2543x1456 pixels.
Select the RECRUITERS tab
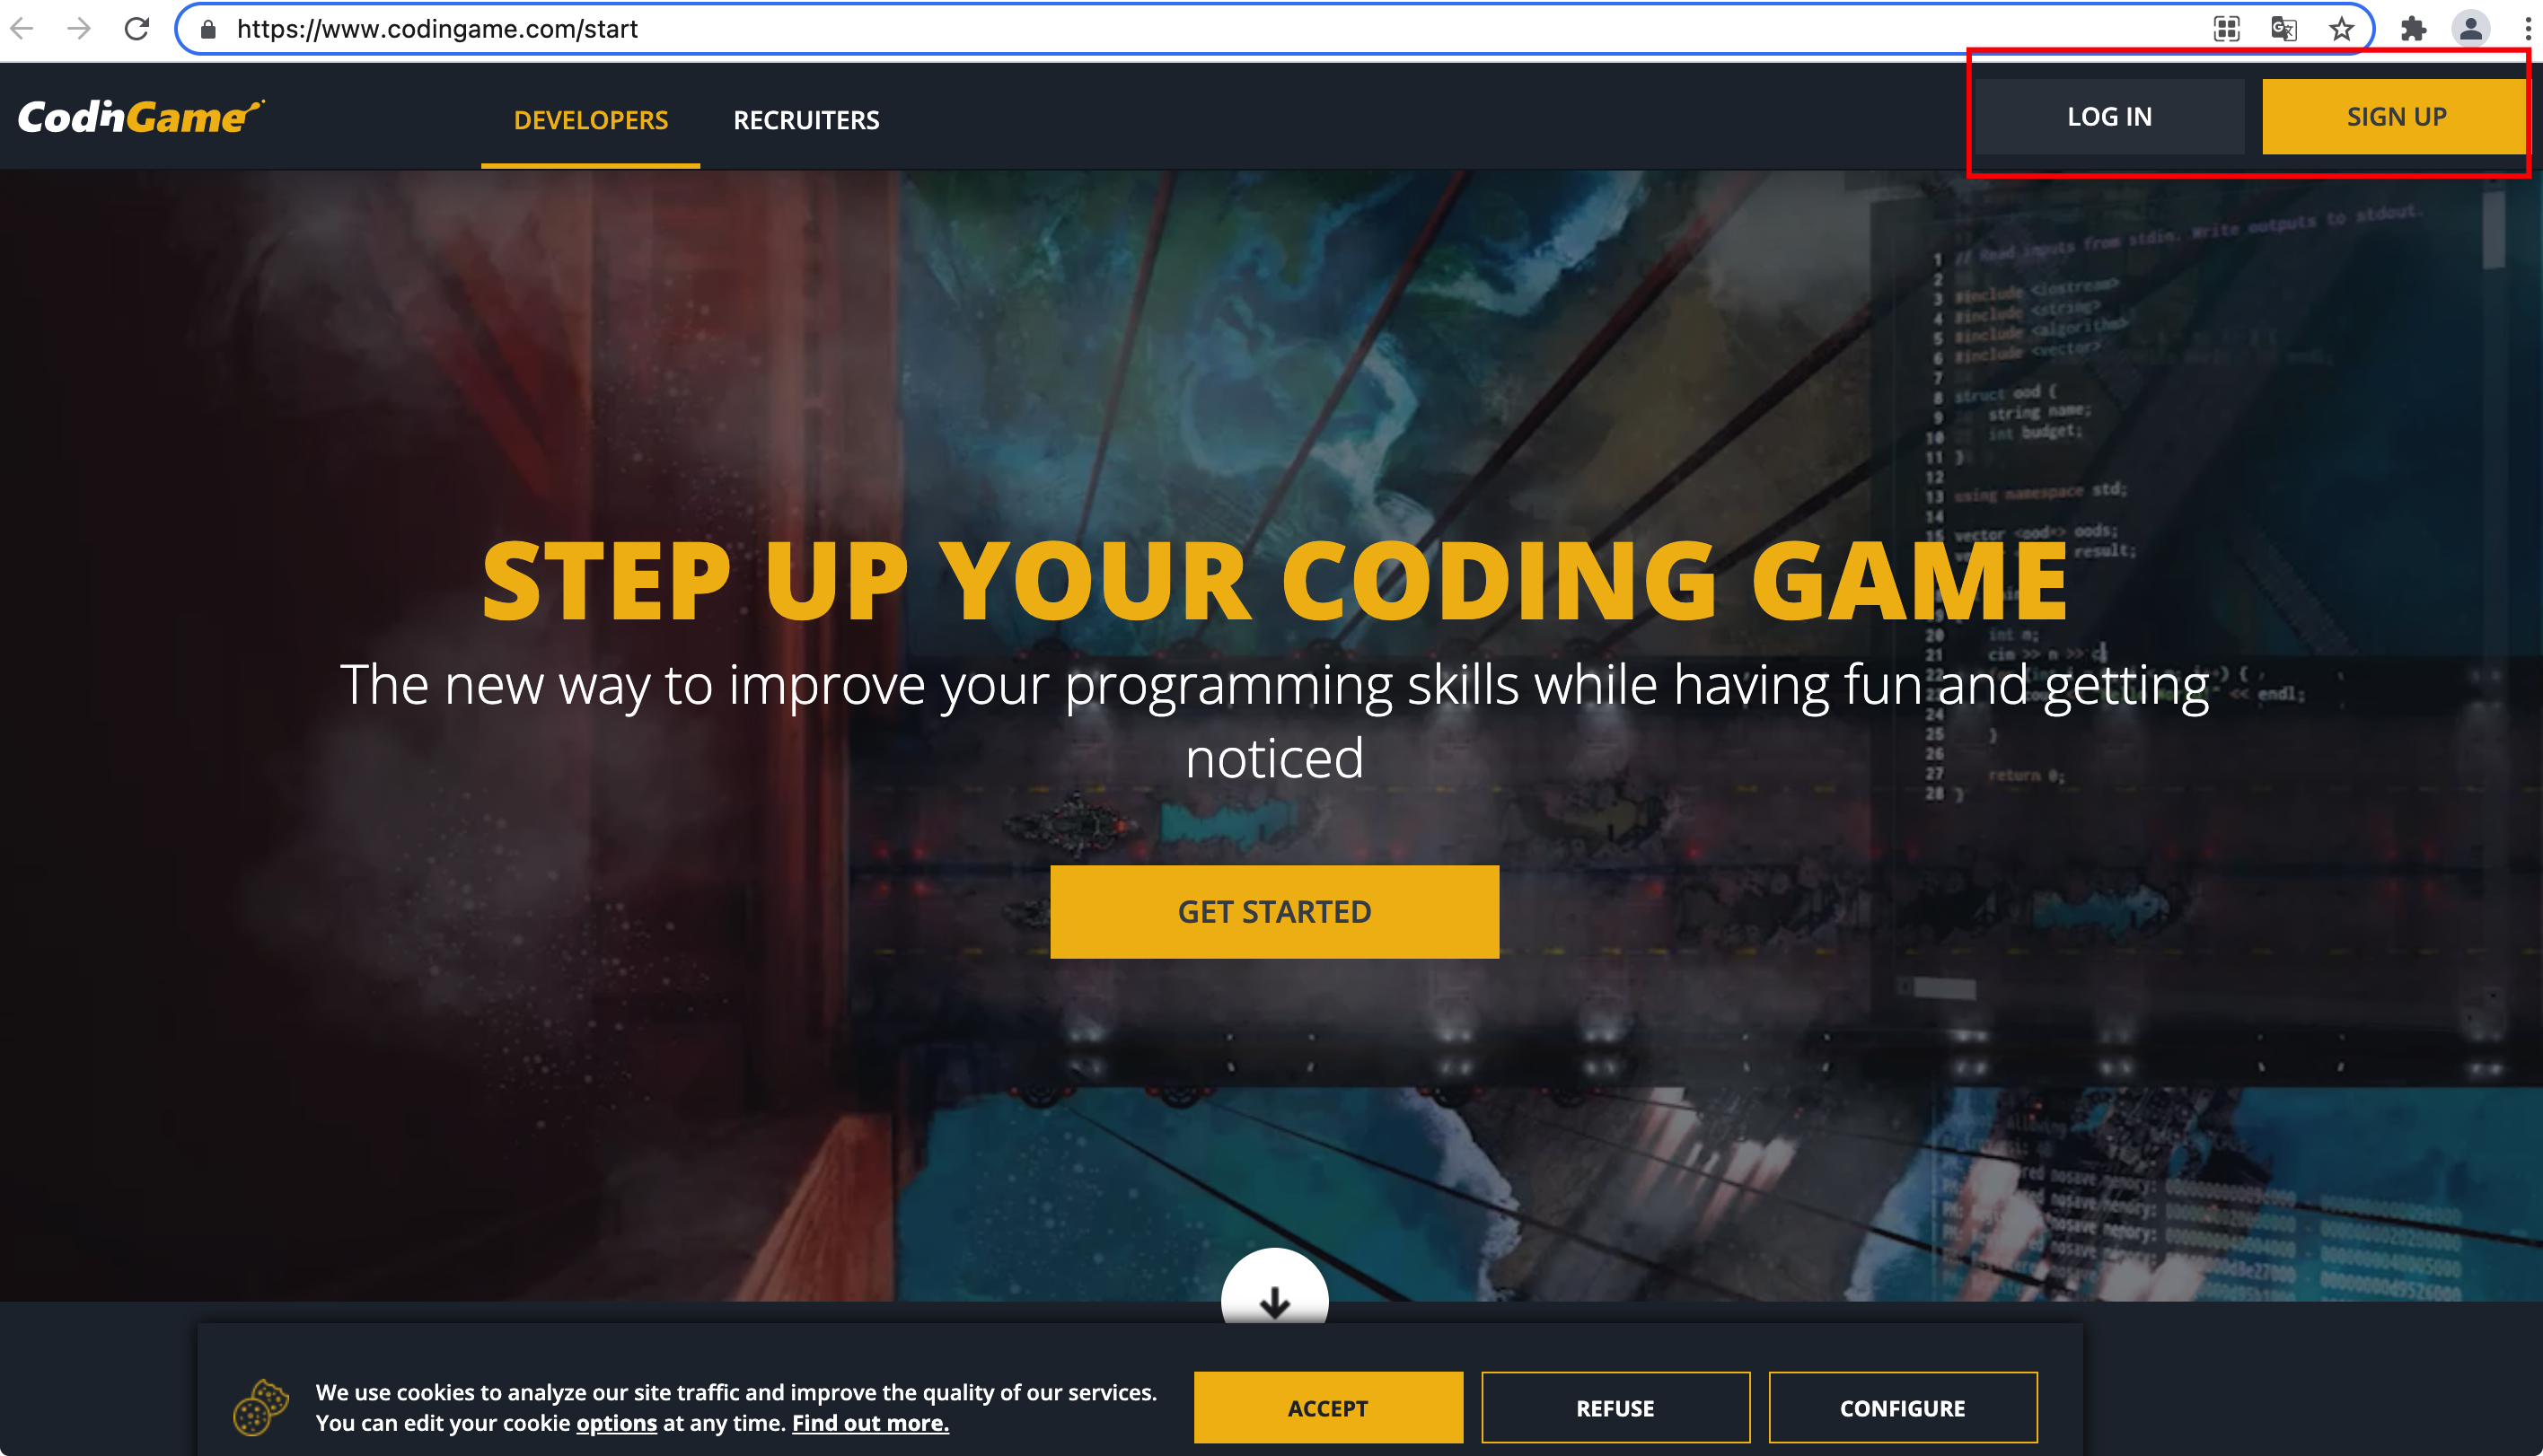805,117
